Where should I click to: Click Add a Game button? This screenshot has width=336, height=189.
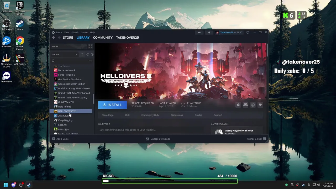click(60, 139)
